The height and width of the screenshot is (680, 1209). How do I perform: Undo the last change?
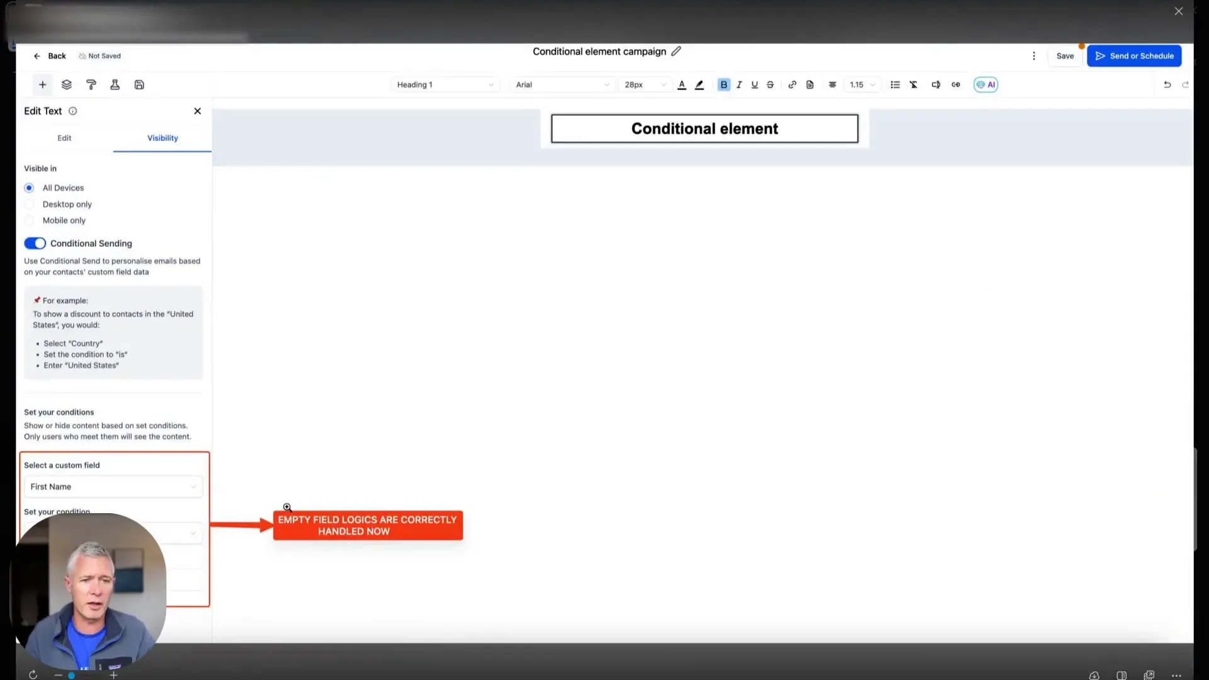[x=1167, y=84]
